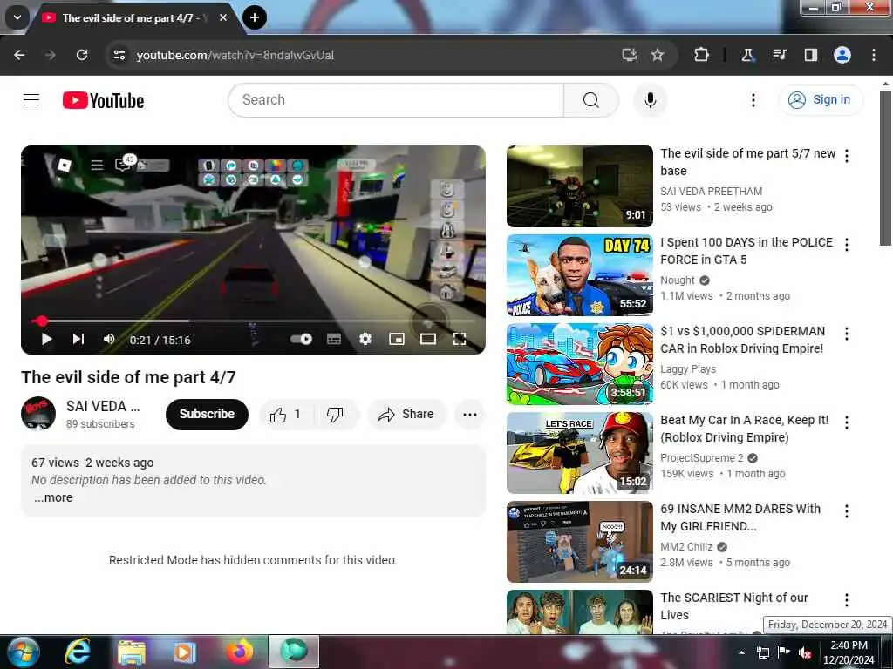Image resolution: width=893 pixels, height=669 pixels.
Task: Launch Firefox from taskbar
Action: [240, 652]
